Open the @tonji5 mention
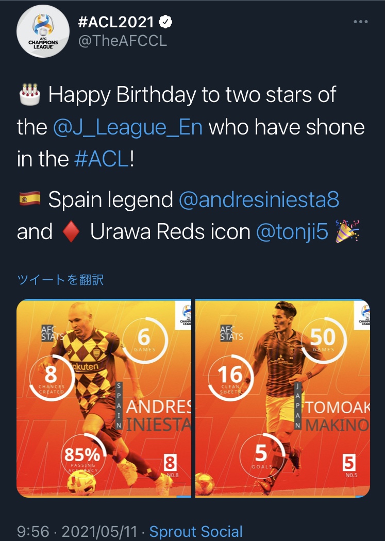This screenshot has height=541, width=385. [x=292, y=231]
